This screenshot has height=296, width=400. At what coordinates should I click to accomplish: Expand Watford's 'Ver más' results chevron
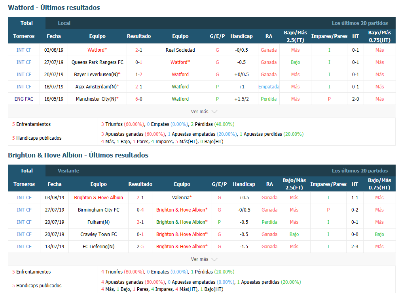[214, 112]
